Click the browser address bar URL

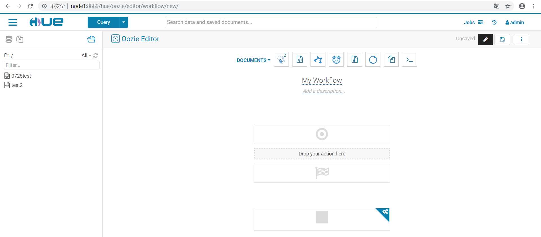click(x=125, y=6)
